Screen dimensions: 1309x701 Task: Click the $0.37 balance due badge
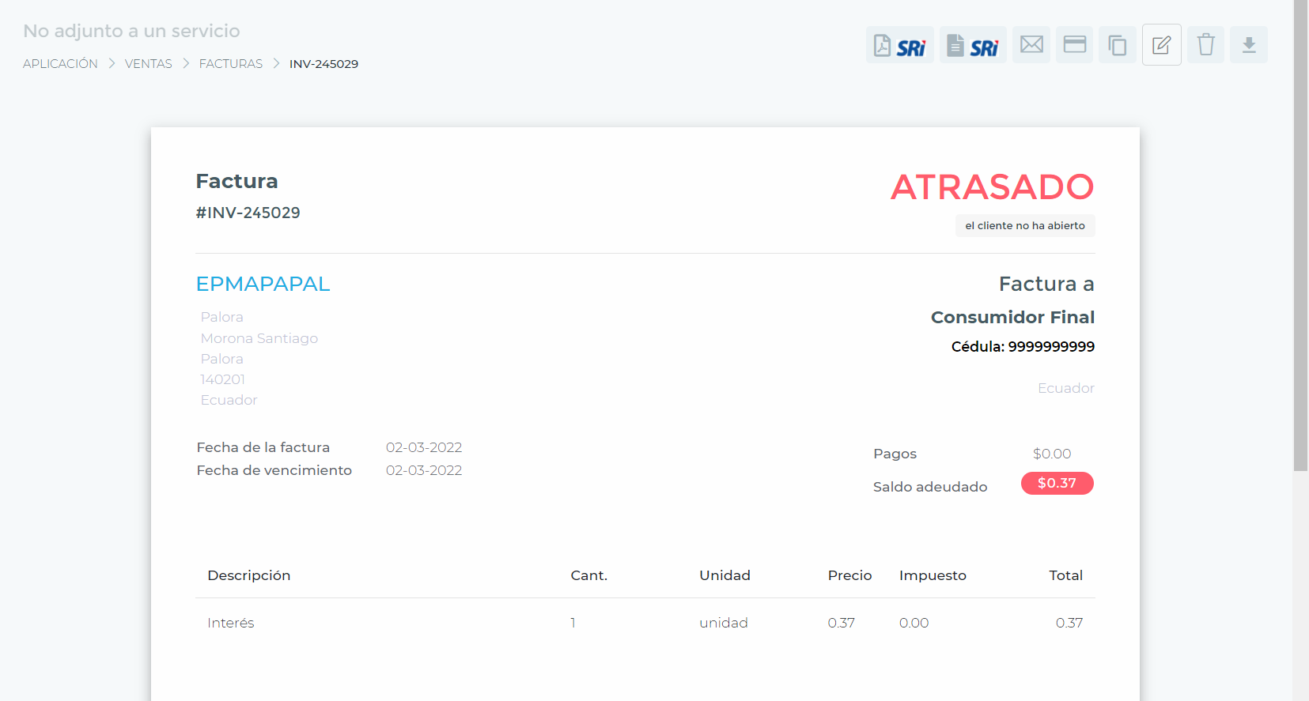click(x=1057, y=483)
